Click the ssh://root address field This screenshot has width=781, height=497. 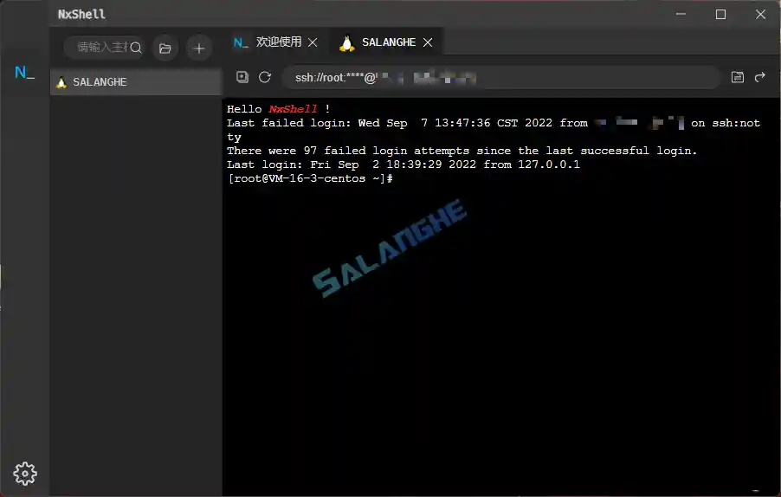pyautogui.click(x=501, y=78)
